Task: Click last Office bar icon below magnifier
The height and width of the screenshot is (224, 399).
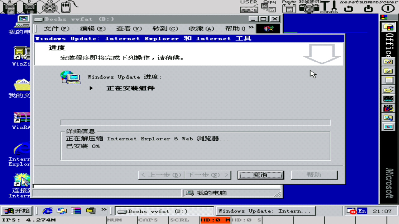Action: 388,127
